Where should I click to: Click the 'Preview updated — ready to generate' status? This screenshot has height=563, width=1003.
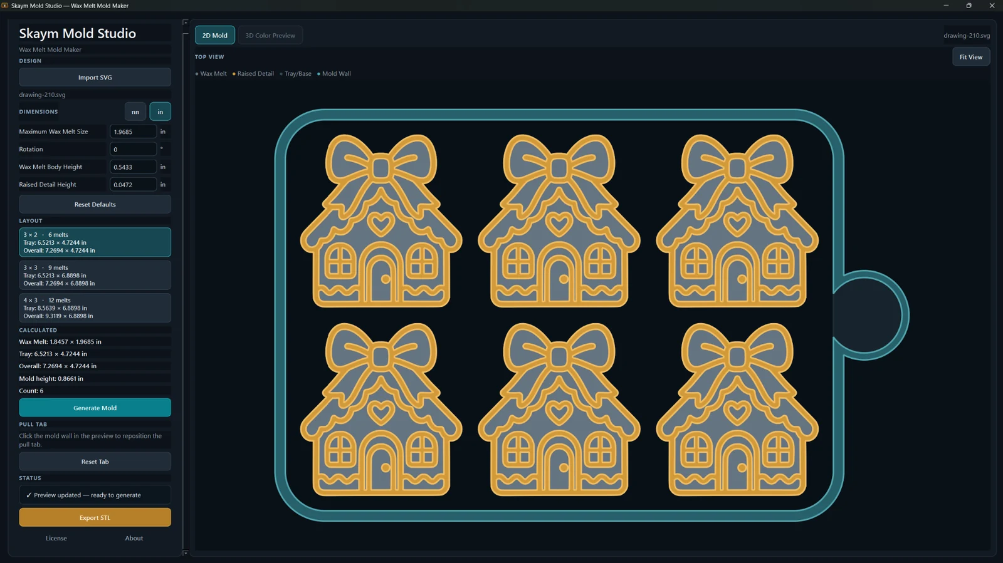click(x=95, y=495)
